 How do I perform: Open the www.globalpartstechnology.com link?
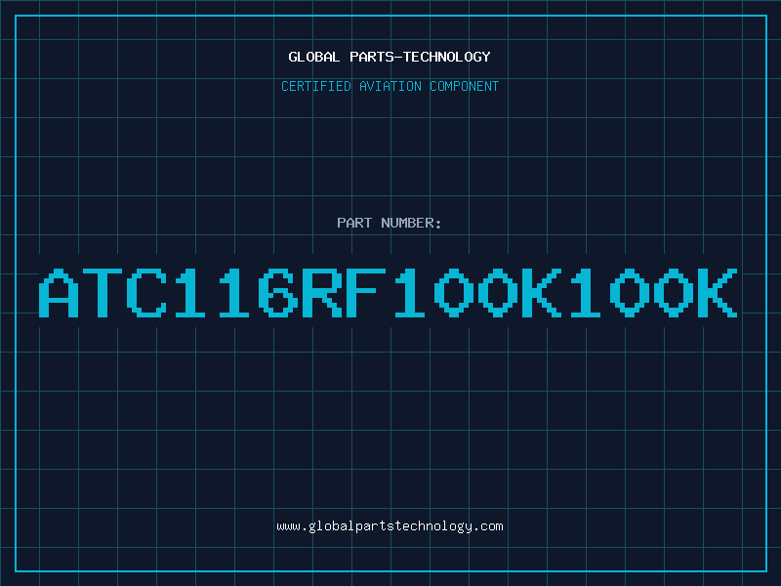click(x=390, y=526)
